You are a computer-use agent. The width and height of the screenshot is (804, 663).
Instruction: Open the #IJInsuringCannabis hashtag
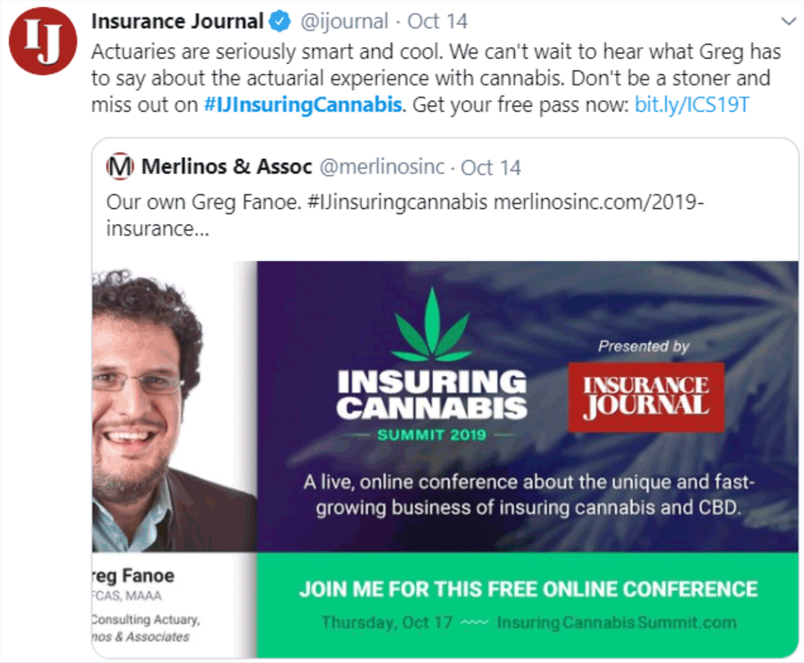pos(303,105)
